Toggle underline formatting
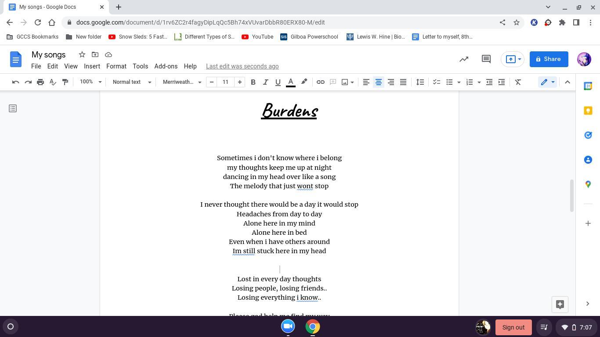 pyautogui.click(x=278, y=82)
